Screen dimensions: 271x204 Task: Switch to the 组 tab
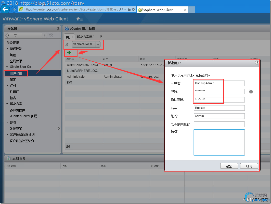(x=101, y=37)
